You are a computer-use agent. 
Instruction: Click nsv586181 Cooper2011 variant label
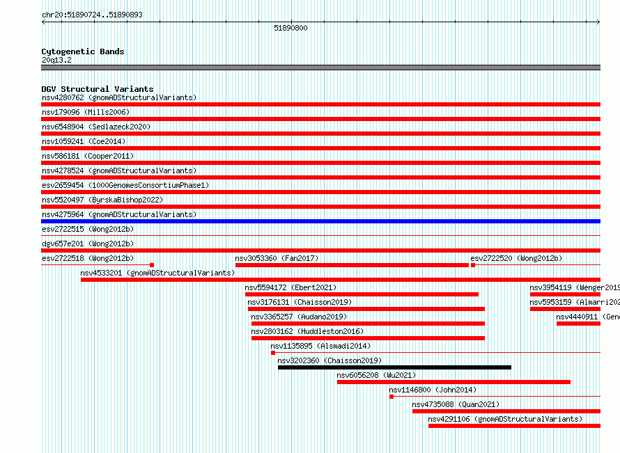point(88,156)
